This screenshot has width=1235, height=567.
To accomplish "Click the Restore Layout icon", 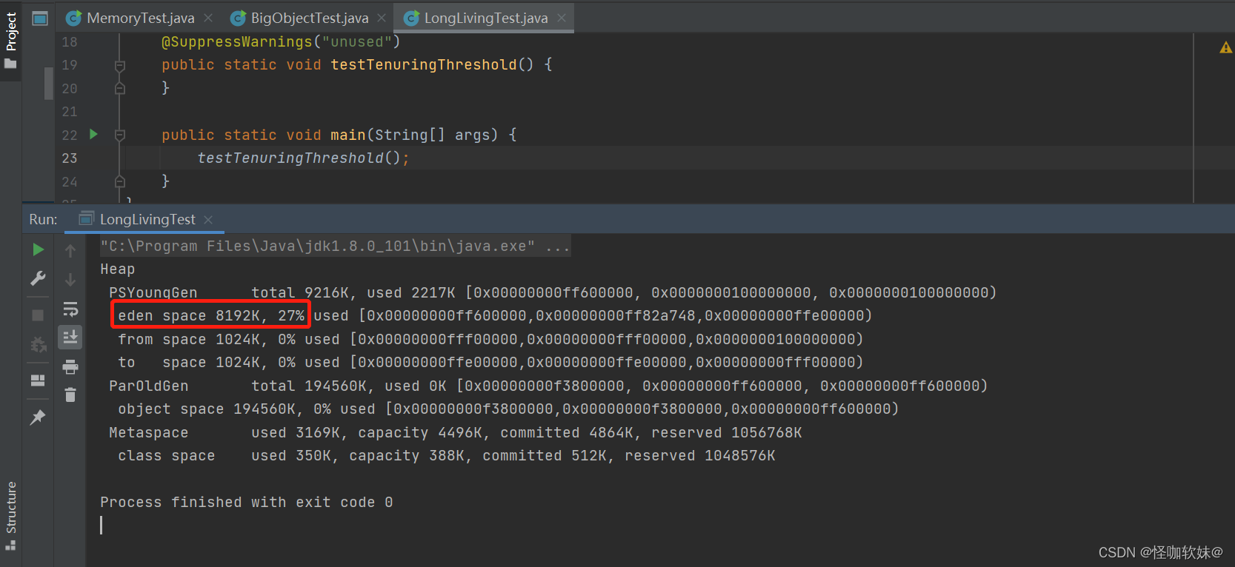I will [x=38, y=380].
